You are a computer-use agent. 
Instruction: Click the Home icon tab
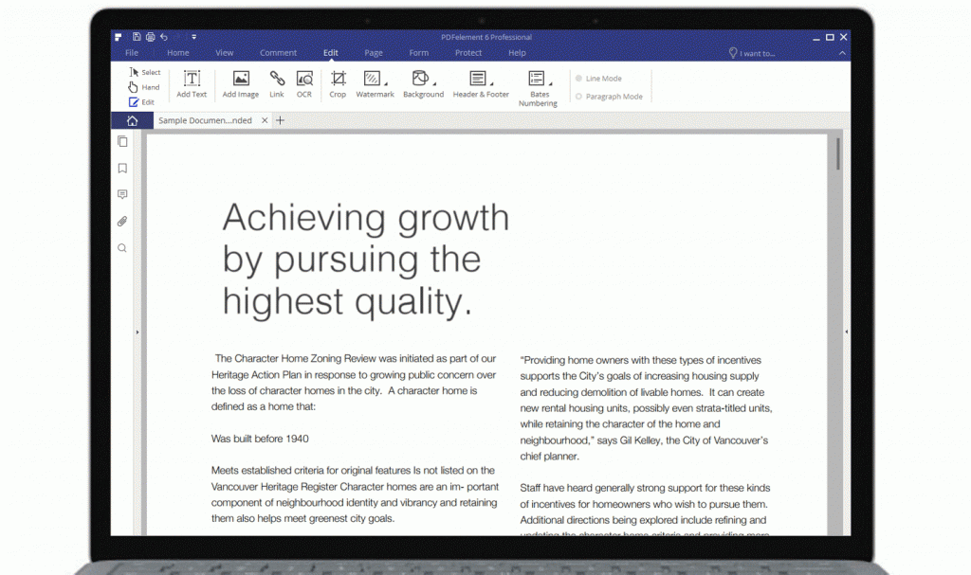[x=132, y=120]
